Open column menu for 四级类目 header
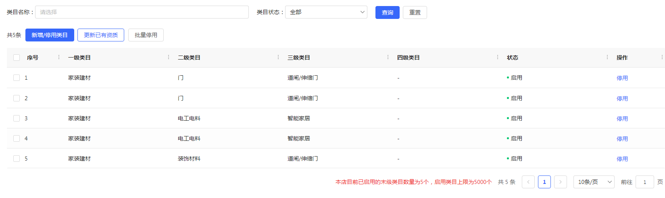The width and height of the screenshot is (665, 198). [x=498, y=57]
